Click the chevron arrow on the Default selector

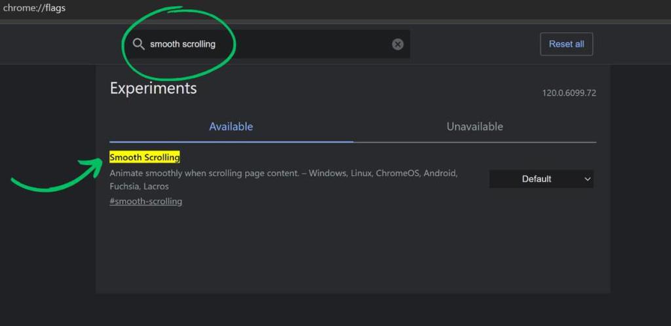pyautogui.click(x=587, y=179)
